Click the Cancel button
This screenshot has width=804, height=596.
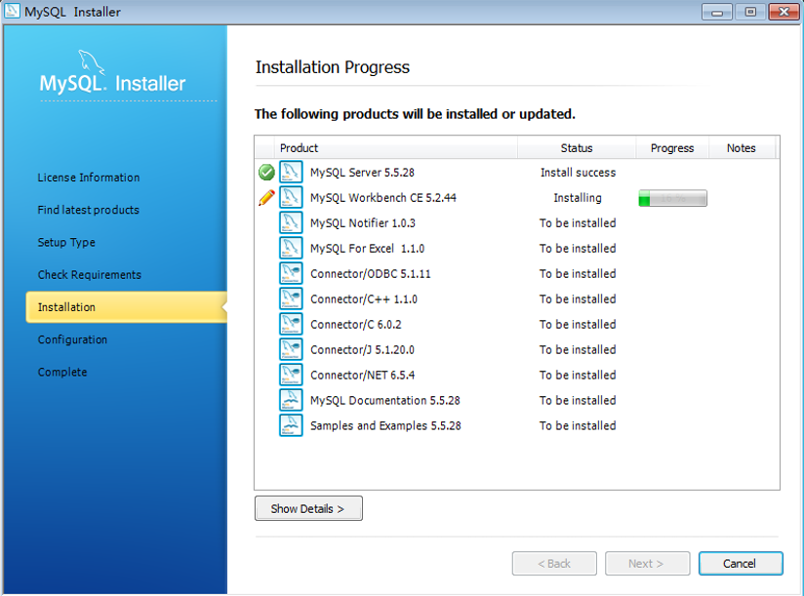tap(741, 563)
